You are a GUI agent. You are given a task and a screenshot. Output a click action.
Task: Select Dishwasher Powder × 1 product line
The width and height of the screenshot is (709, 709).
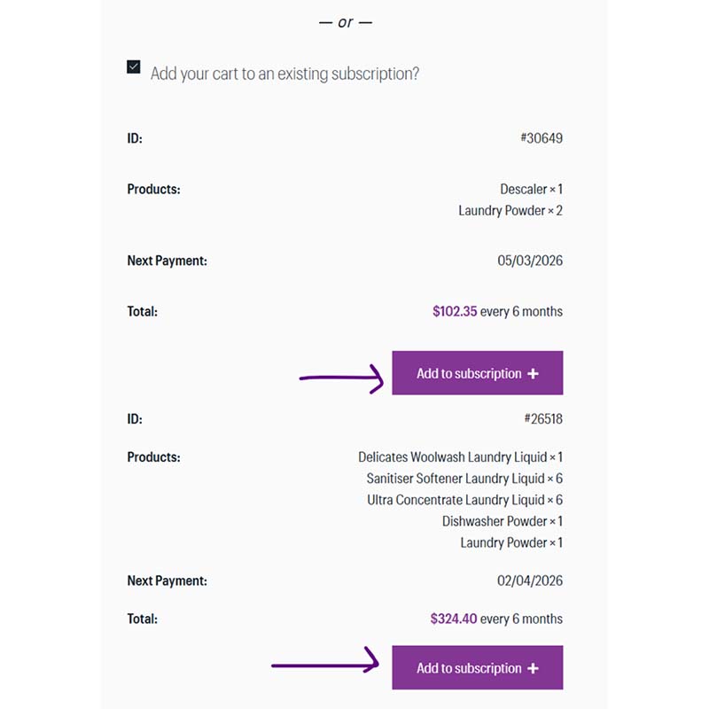(503, 521)
